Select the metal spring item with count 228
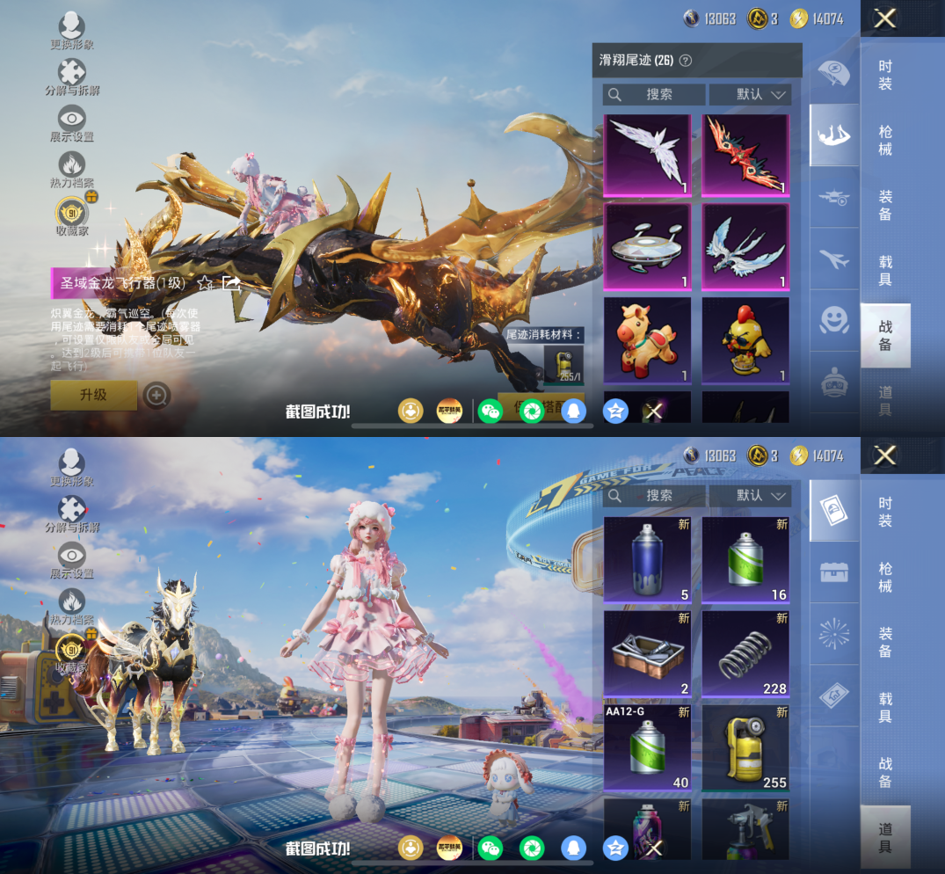Image resolution: width=945 pixels, height=874 pixels. (x=745, y=654)
